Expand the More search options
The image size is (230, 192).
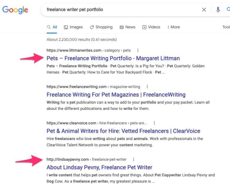click(x=173, y=27)
